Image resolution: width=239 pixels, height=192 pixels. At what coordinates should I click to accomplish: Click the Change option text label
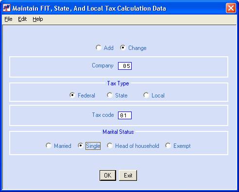pyautogui.click(x=137, y=48)
